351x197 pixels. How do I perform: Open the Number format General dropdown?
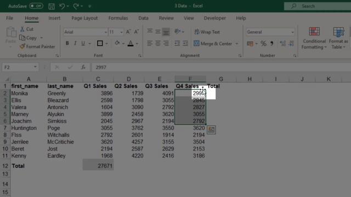292,32
